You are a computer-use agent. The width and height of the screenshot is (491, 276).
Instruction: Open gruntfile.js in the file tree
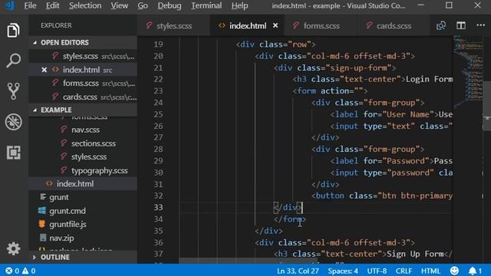(x=83, y=225)
